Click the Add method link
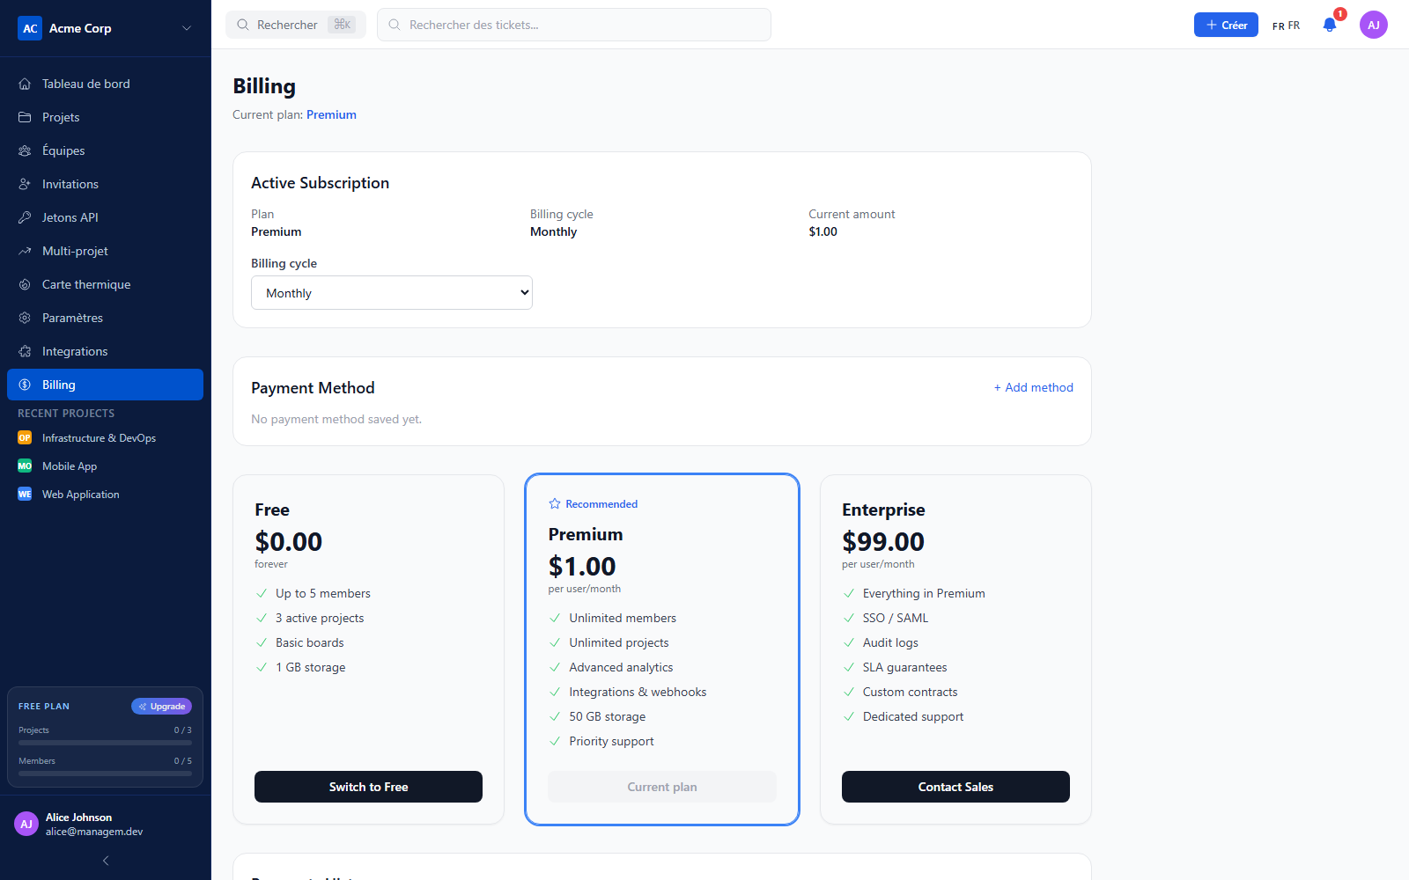The image size is (1409, 880). pos(1034,387)
